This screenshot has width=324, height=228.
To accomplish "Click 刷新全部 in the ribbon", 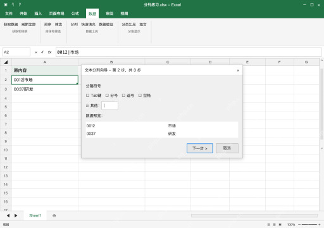I will (28, 25).
